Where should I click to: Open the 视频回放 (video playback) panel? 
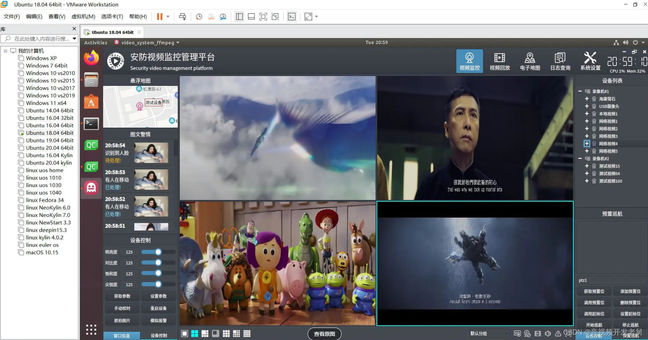coord(499,61)
